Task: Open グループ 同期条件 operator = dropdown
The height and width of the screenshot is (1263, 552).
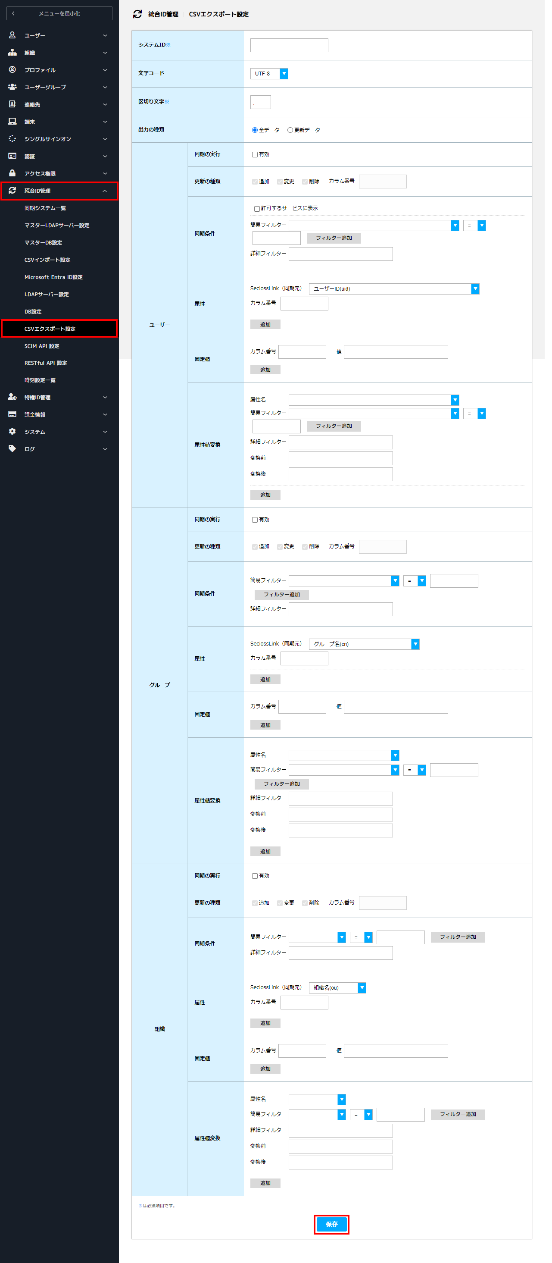Action: tap(415, 581)
